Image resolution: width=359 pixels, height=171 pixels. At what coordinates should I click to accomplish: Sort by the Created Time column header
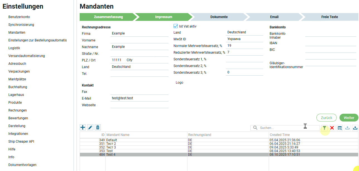point(280,135)
